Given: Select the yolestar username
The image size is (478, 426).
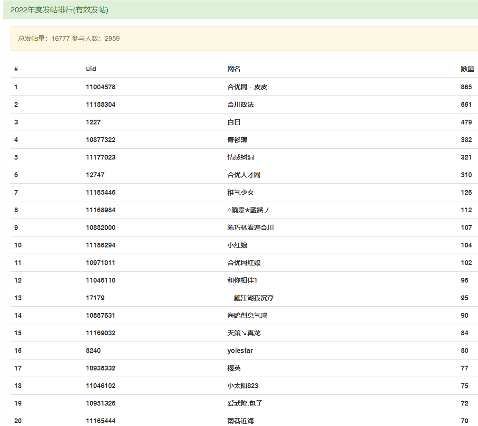Looking at the screenshot, I should pos(240,350).
